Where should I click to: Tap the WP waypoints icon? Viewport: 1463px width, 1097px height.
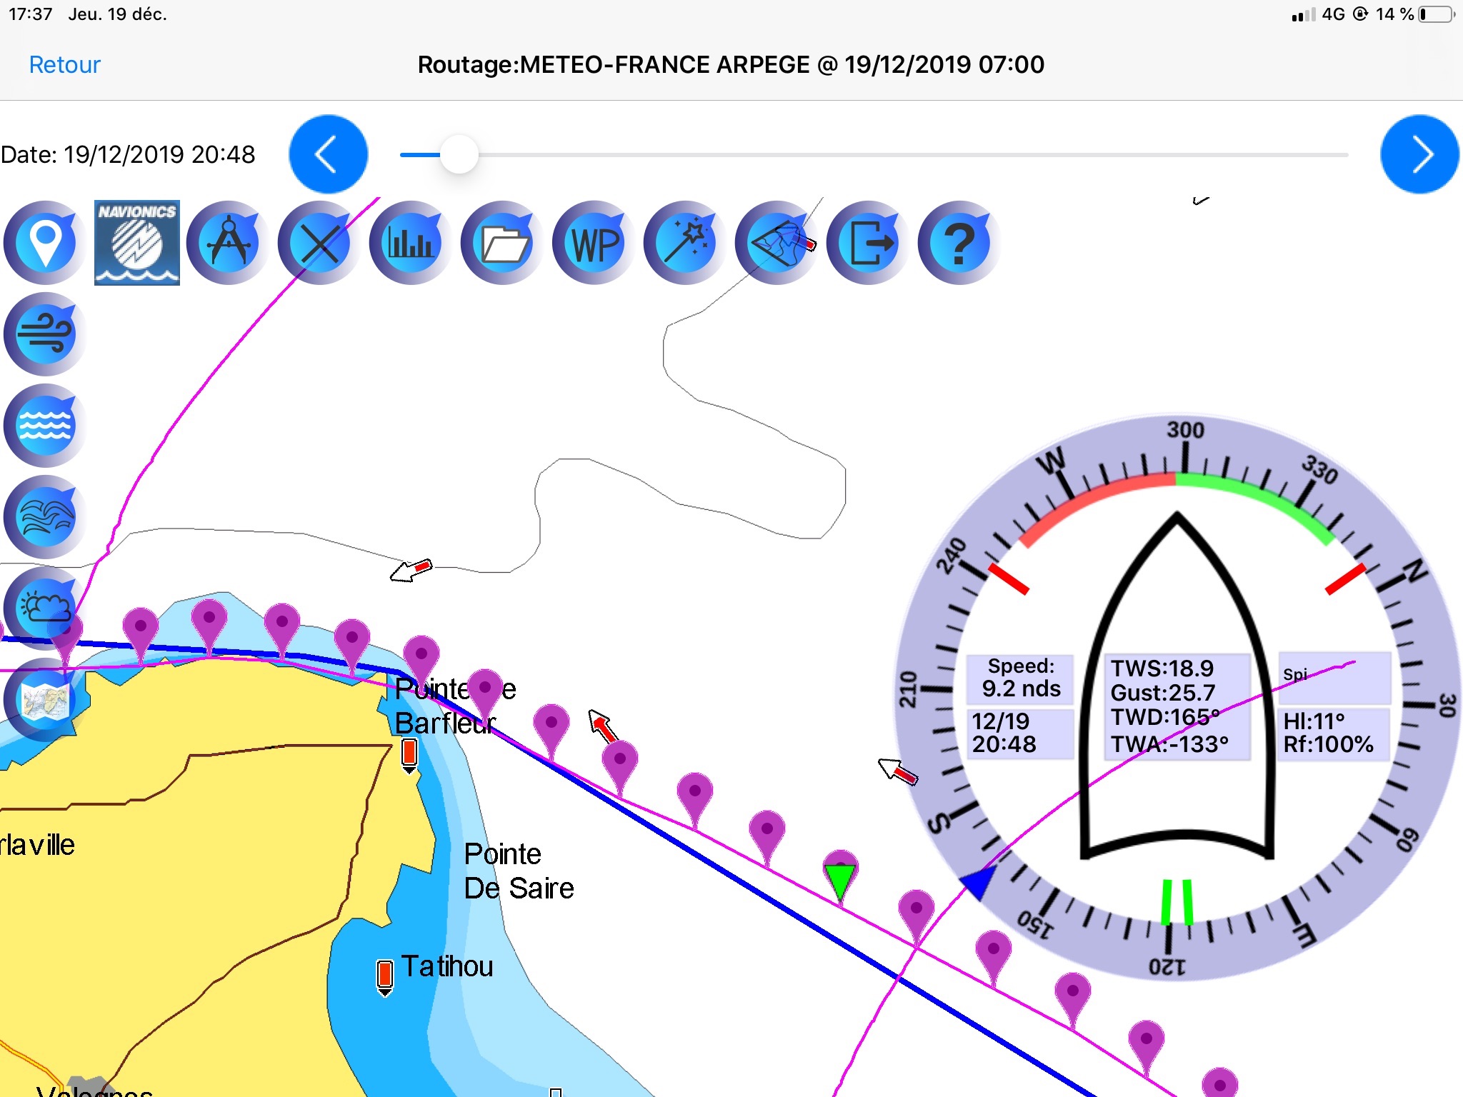pyautogui.click(x=594, y=243)
